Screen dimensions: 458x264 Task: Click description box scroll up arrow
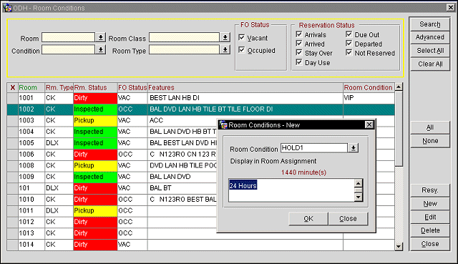coord(359,183)
